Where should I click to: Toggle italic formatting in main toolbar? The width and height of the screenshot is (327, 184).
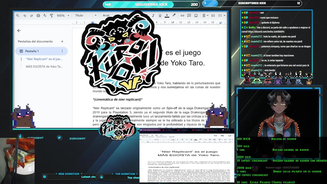(153, 16)
